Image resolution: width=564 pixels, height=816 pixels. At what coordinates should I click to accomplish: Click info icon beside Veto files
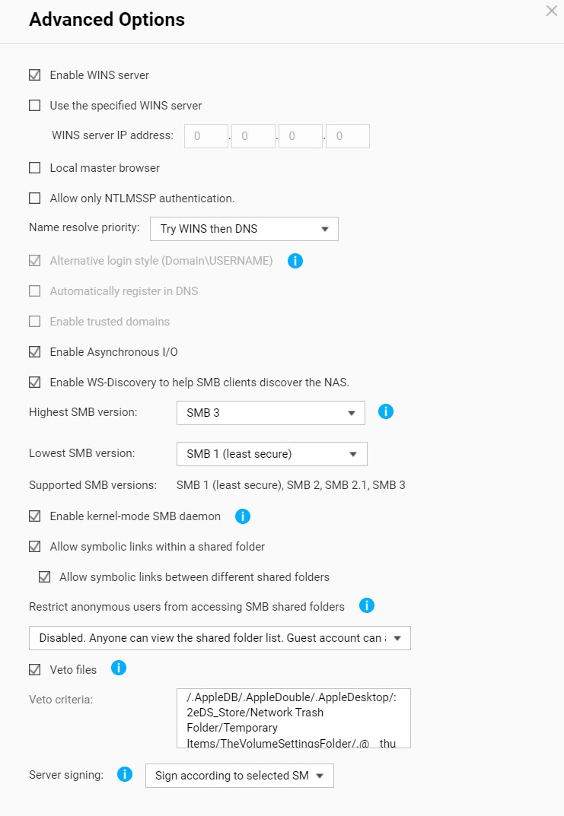pyautogui.click(x=119, y=668)
